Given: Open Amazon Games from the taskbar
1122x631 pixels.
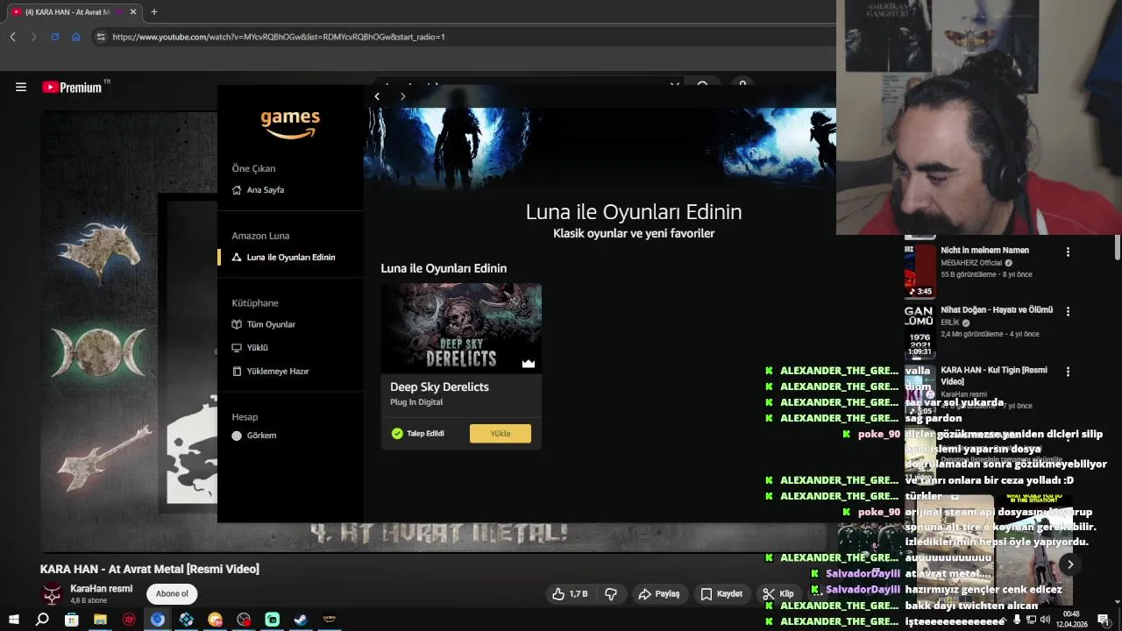Looking at the screenshot, I should click(330, 620).
